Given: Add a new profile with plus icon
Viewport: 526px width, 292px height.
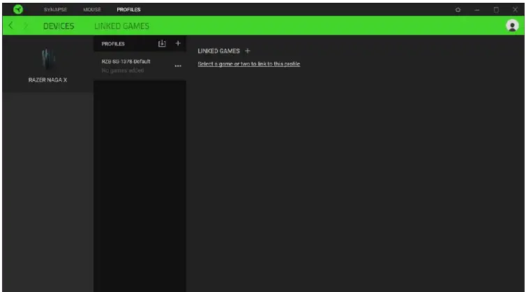Looking at the screenshot, I should (178, 43).
